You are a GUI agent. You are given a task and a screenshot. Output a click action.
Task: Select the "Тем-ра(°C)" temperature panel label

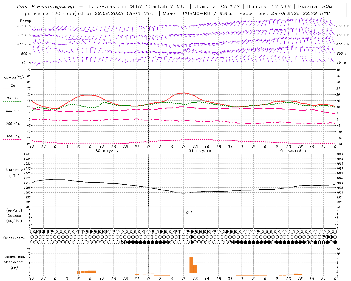point(13,78)
